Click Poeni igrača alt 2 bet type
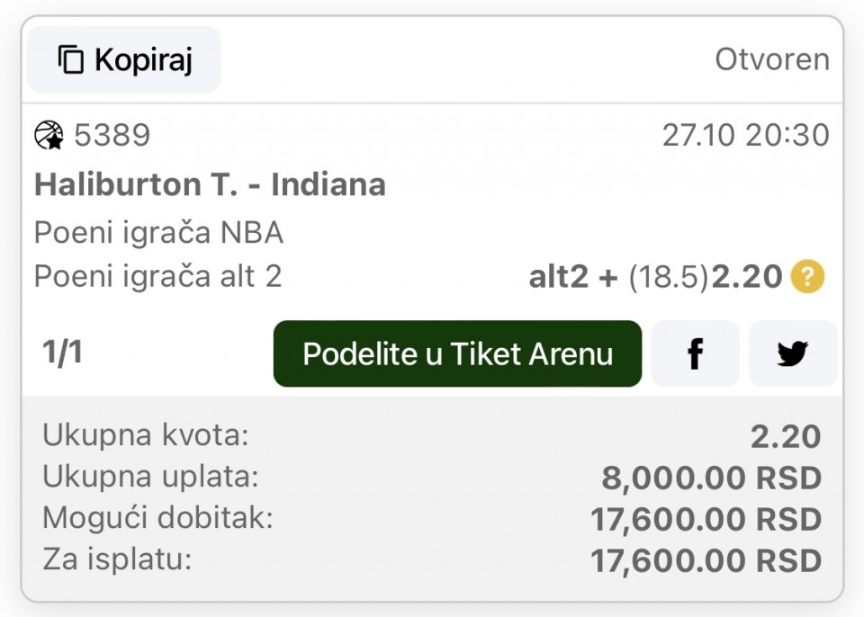This screenshot has height=617, width=864. (157, 277)
